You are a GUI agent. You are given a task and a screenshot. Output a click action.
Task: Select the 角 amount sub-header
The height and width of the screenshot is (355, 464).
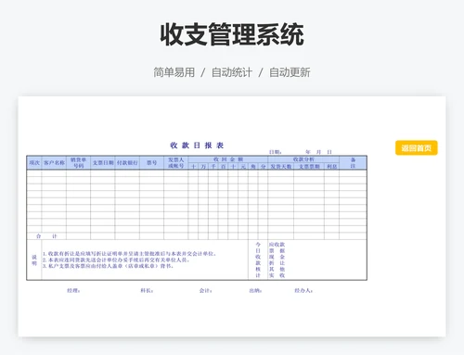pos(253,167)
